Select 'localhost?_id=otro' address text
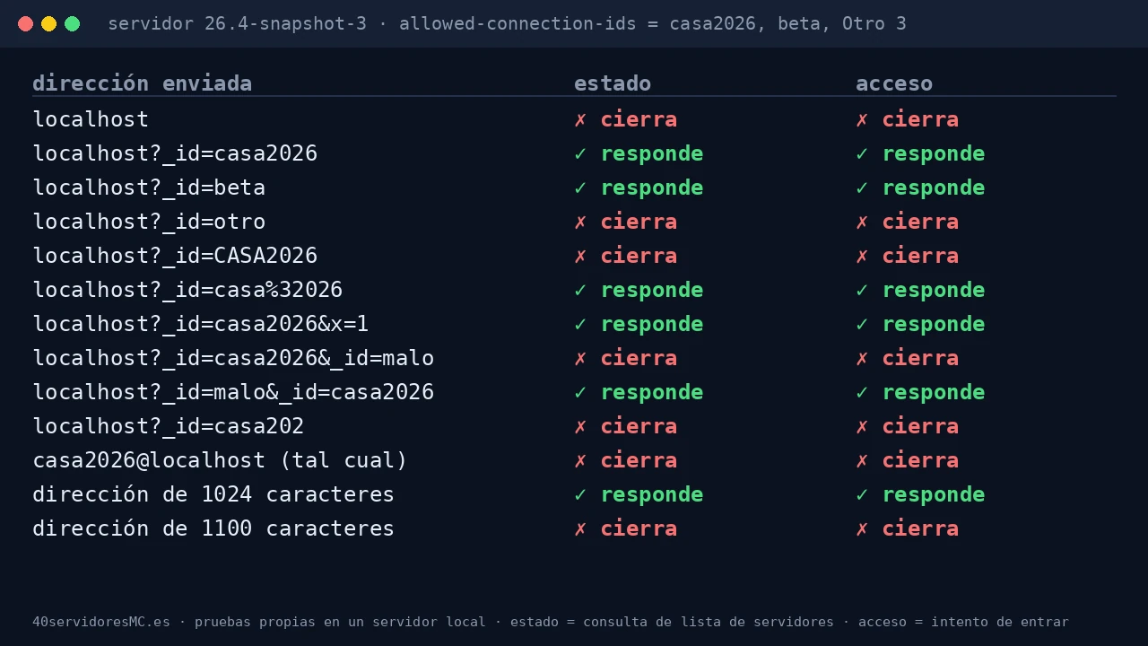Viewport: 1148px width, 646px height. point(149,222)
